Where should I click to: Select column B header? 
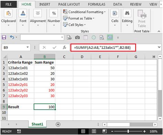pyautogui.click(x=44, y=57)
